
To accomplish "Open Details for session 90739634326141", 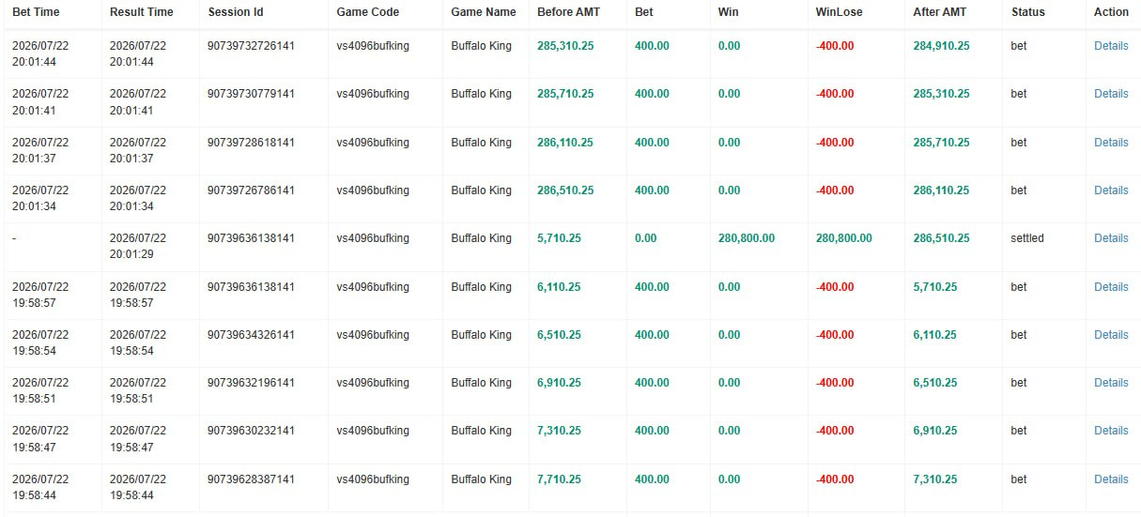I will (1111, 335).
